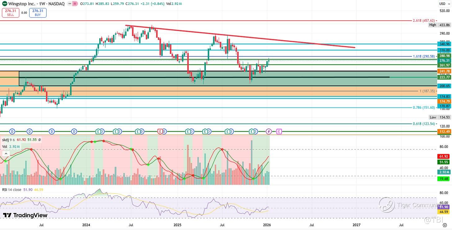Click the TradingView logo

(x=25, y=215)
